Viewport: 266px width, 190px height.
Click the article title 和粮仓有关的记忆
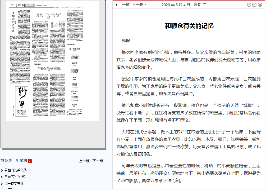(189, 26)
